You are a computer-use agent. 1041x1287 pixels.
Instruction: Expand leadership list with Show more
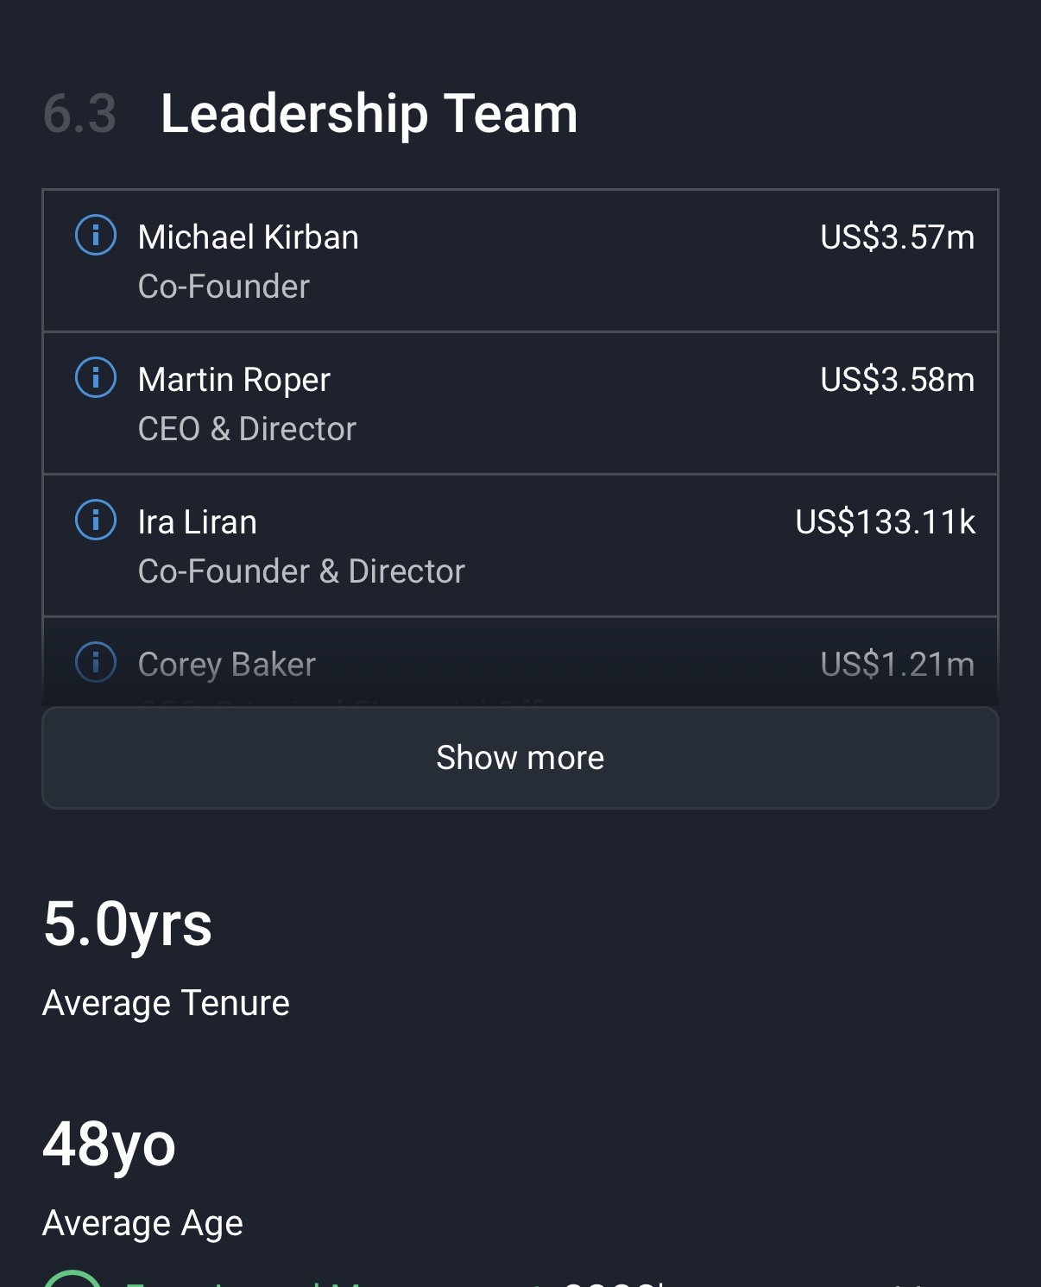click(520, 757)
